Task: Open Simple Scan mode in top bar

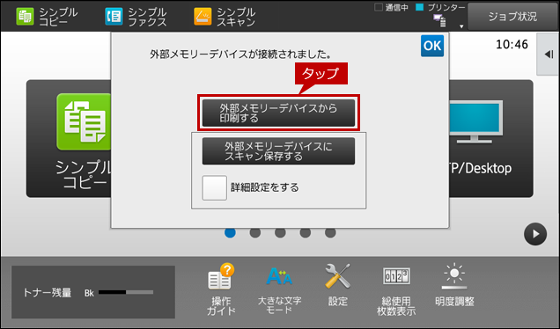Action: pyautogui.click(x=225, y=17)
